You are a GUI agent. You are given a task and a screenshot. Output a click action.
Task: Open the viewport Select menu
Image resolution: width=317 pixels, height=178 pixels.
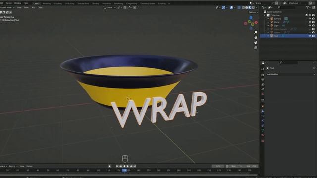point(26,8)
